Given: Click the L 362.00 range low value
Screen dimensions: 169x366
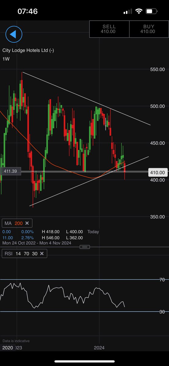Looking at the screenshot, I should click(x=74, y=238).
